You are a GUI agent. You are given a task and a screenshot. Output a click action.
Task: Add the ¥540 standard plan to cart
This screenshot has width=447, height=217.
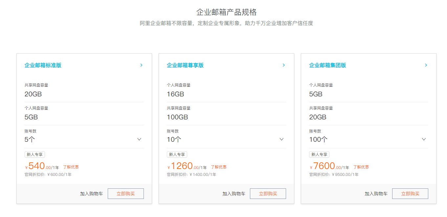point(92,194)
